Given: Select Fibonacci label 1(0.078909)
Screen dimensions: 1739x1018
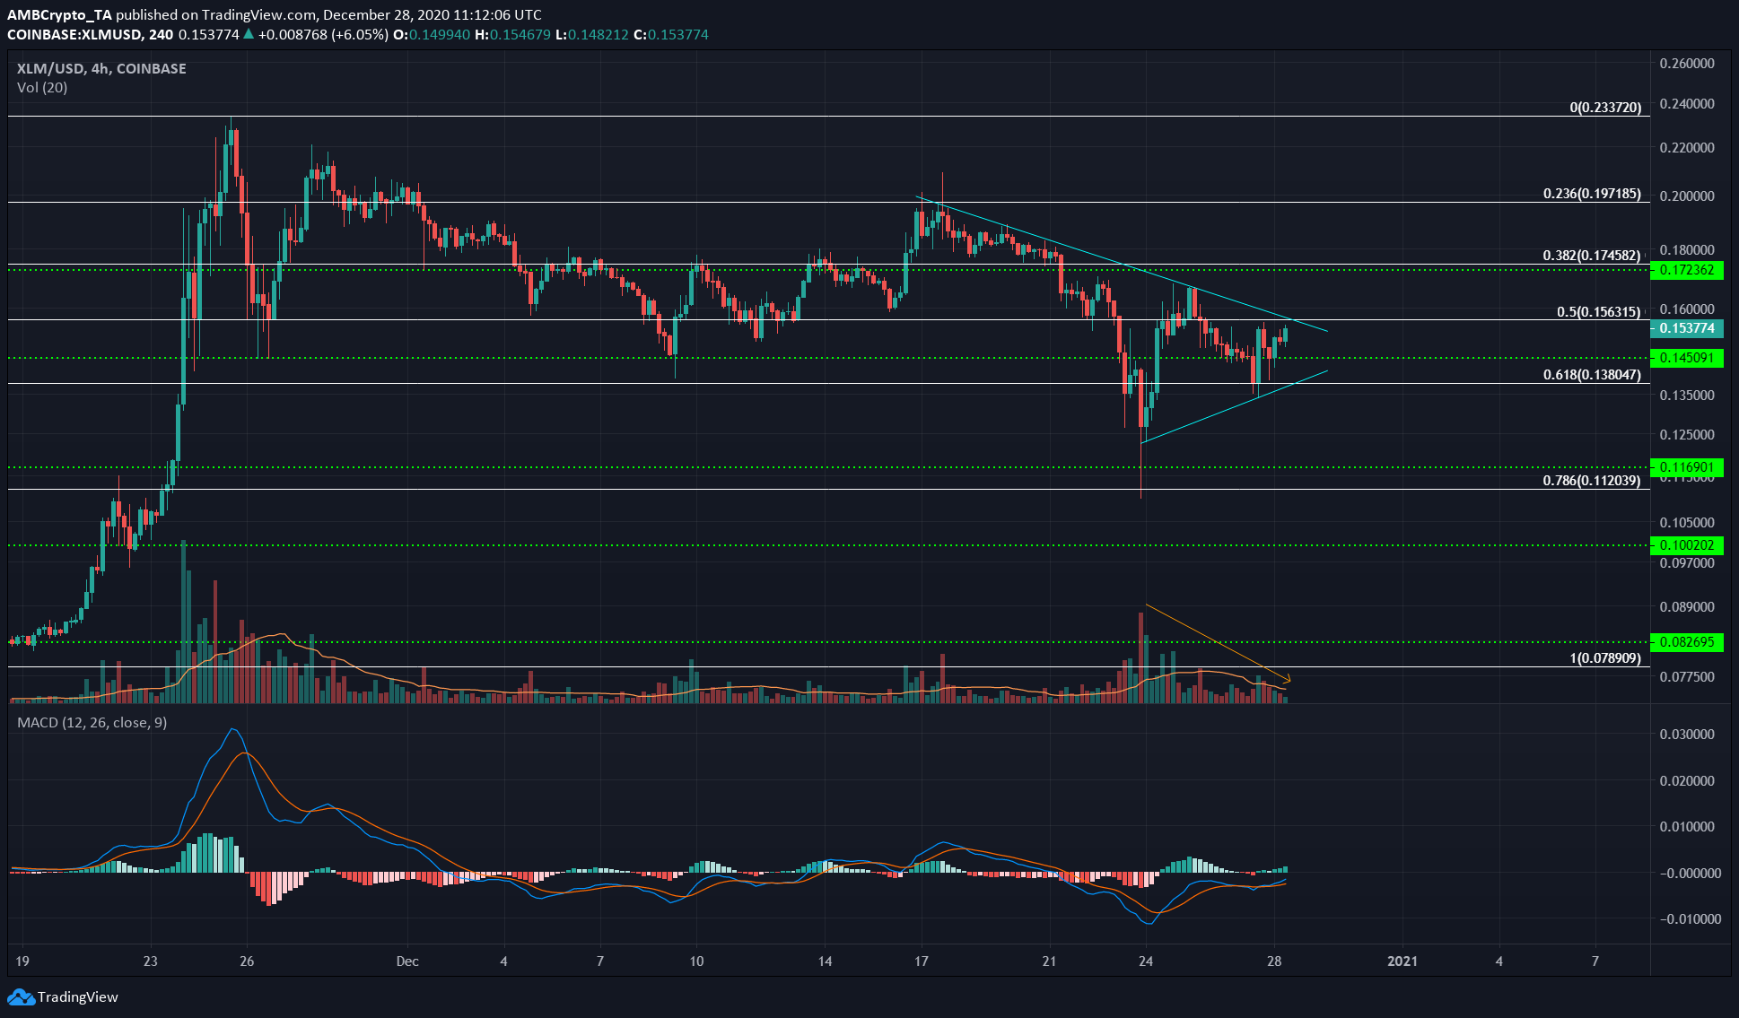Looking at the screenshot, I should pyautogui.click(x=1605, y=658).
